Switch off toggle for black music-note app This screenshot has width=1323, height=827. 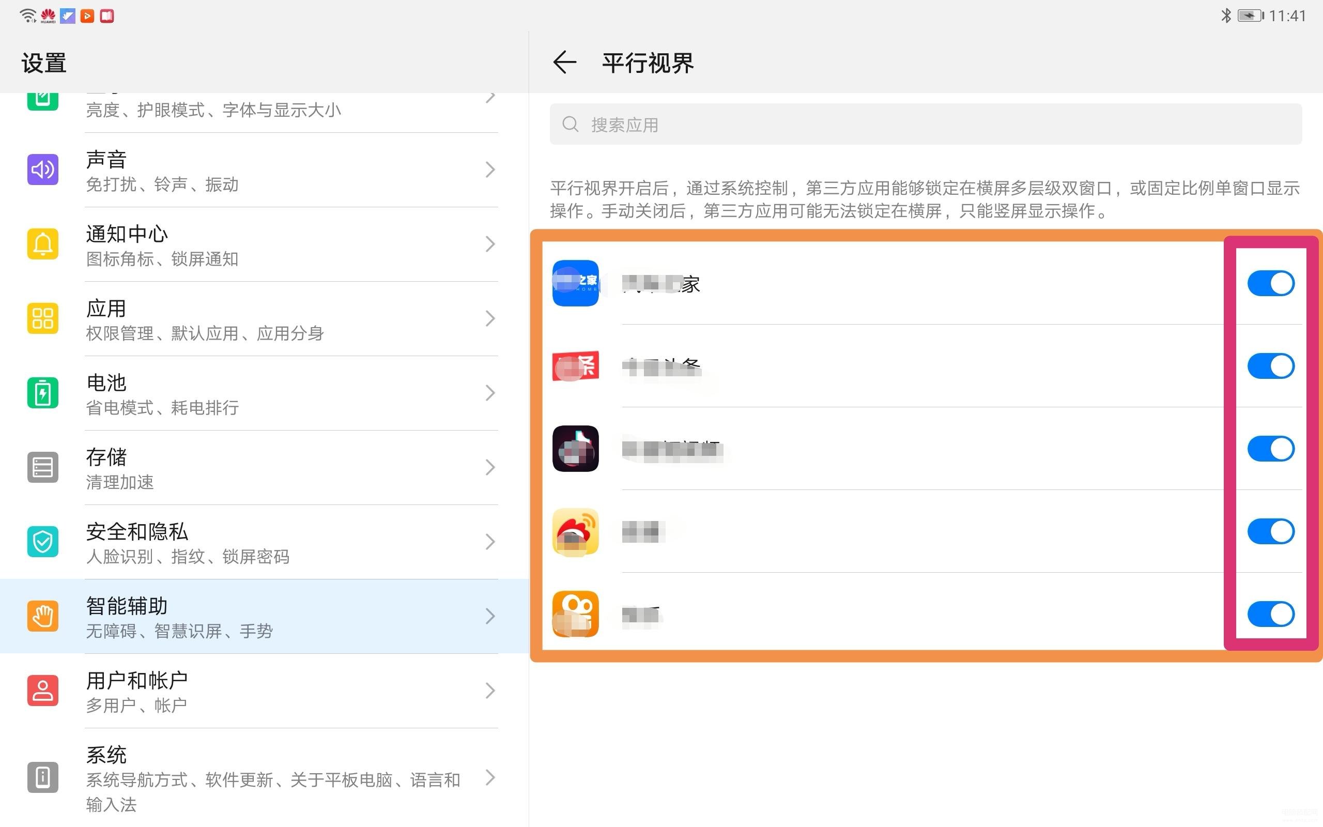1270,449
